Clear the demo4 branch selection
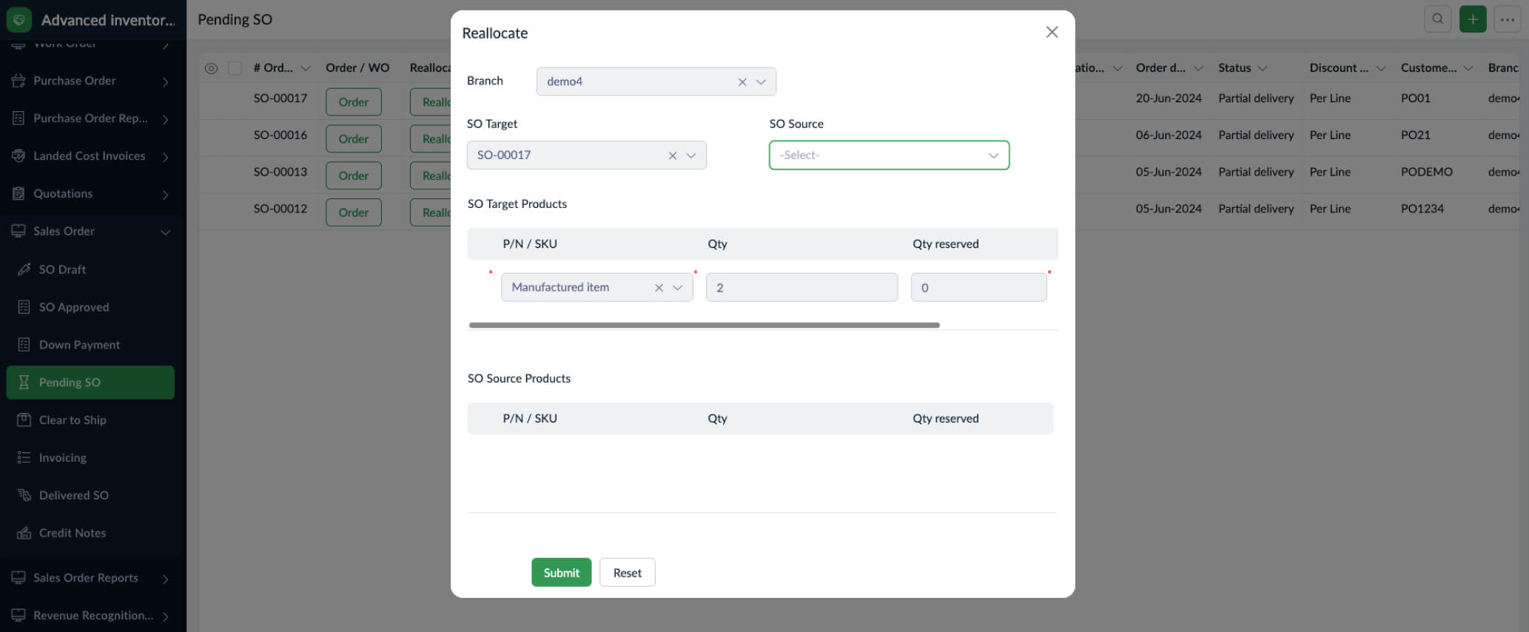Image resolution: width=1529 pixels, height=632 pixels. pos(742,82)
